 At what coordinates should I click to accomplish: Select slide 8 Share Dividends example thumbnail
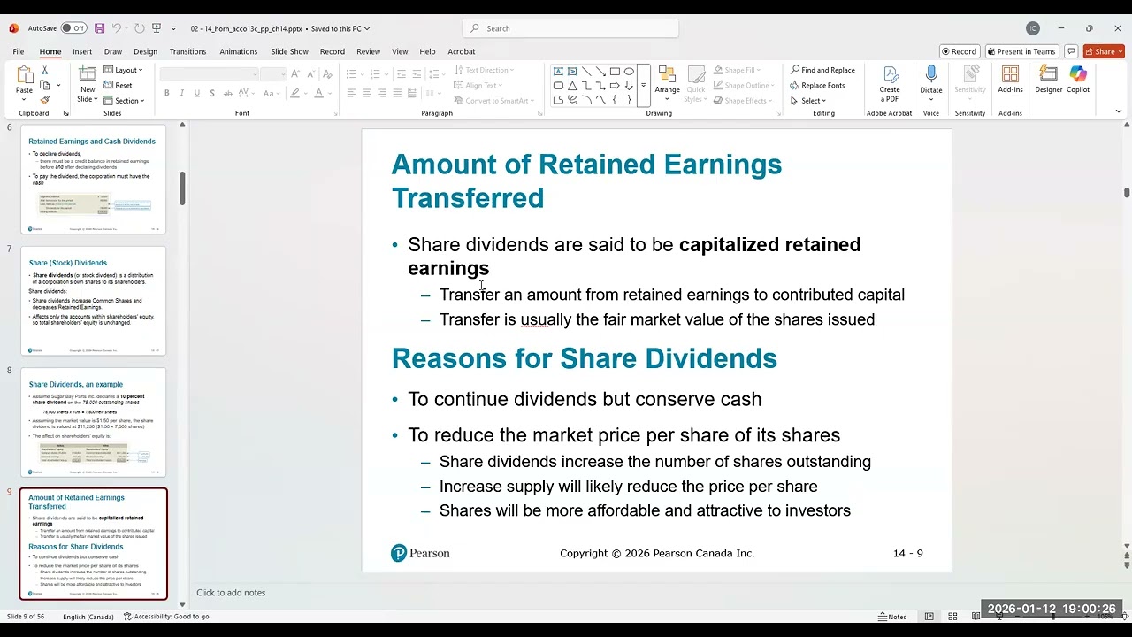coord(93,423)
